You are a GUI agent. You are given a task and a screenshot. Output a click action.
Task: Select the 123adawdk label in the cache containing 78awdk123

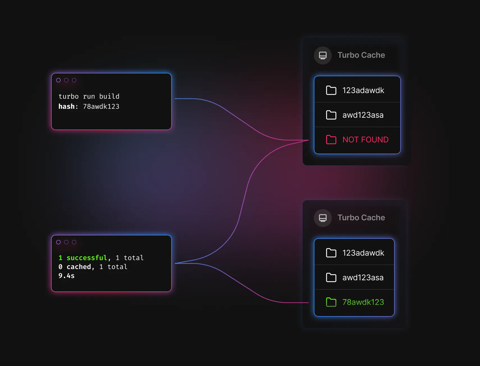(363, 253)
